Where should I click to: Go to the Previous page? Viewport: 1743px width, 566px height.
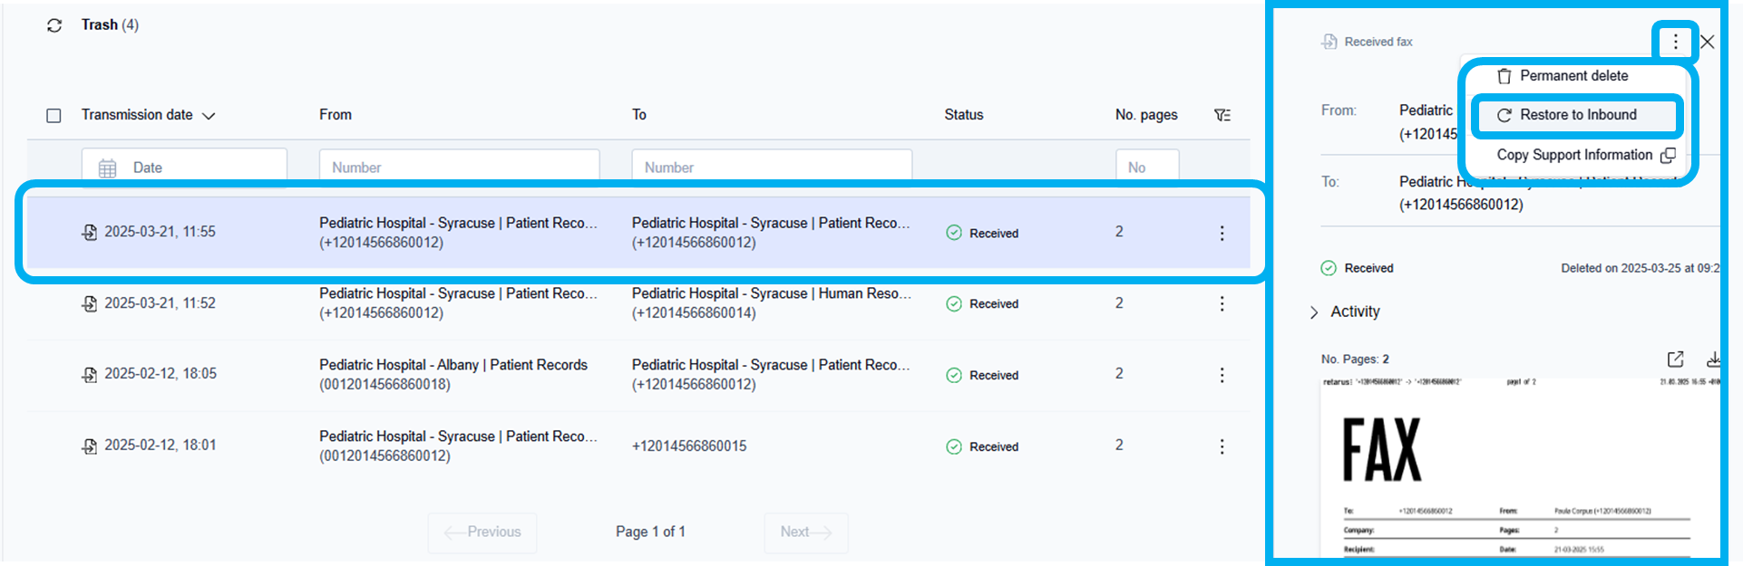[x=482, y=532]
